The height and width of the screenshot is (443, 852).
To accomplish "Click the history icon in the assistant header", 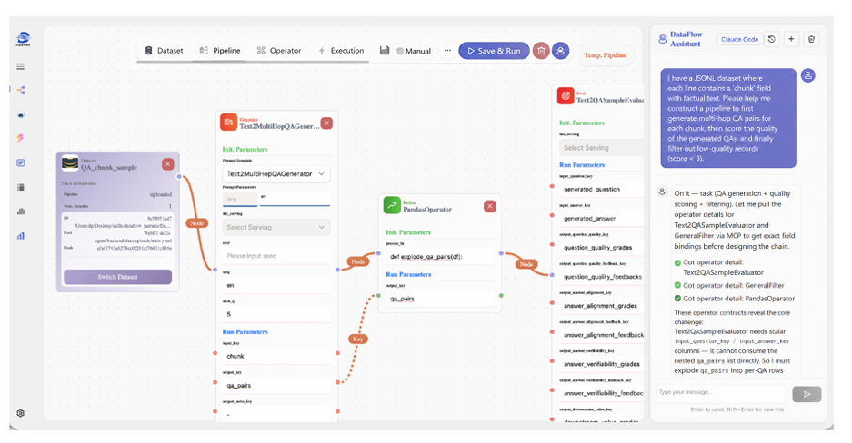I will pos(772,39).
